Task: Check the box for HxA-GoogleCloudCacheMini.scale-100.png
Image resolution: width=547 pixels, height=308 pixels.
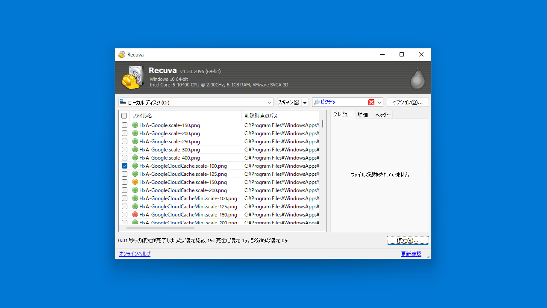Action: click(124, 198)
